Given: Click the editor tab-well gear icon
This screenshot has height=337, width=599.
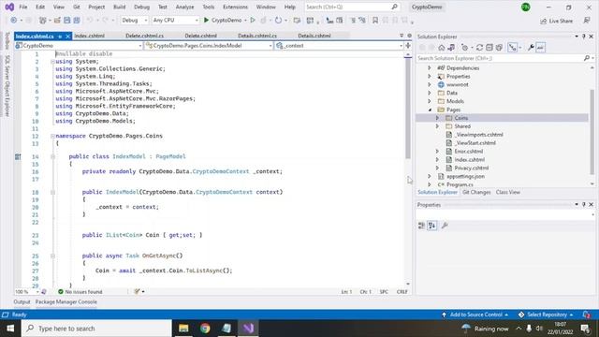Looking at the screenshot, I should [x=410, y=36].
